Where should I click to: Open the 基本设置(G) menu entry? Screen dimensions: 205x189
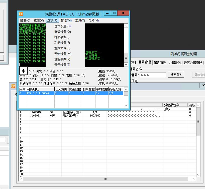pyautogui.click(x=62, y=26)
